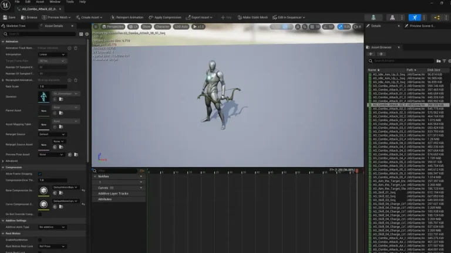This screenshot has width=451, height=253.
Task: Open Asset Details settings gear
Action: coord(87,34)
